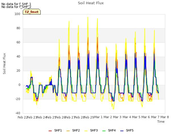Click the 0 y-axis tick label
This screenshot has height=136, width=182.
point(19,85)
